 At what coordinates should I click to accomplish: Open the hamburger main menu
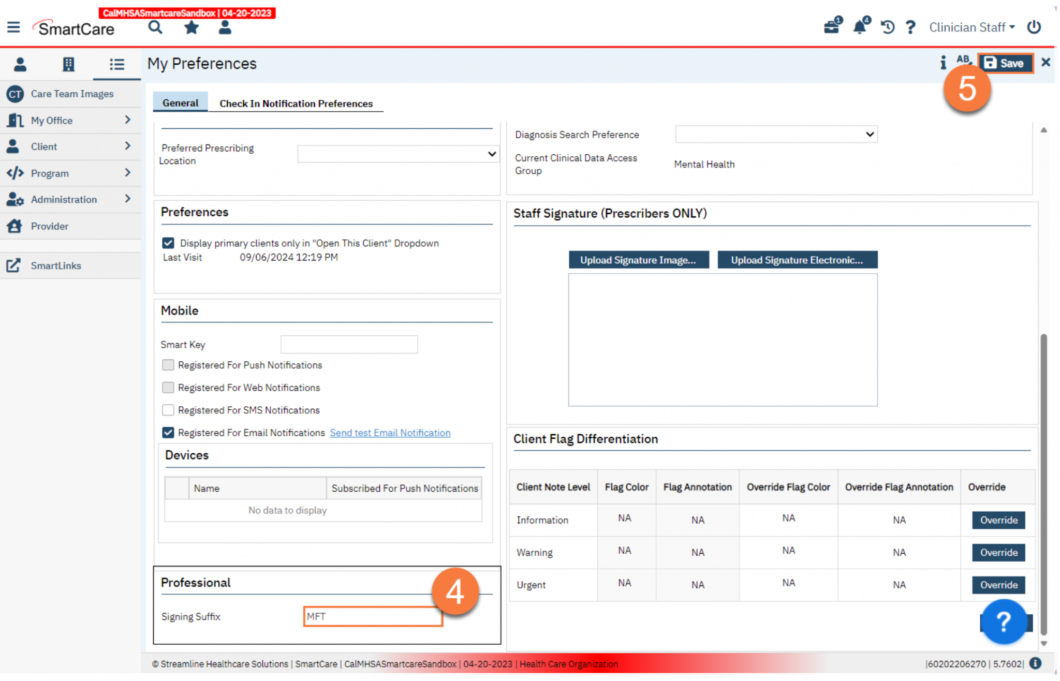(x=13, y=27)
